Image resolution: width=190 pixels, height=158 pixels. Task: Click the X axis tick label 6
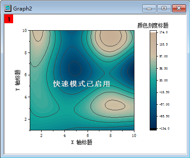coord(88,136)
